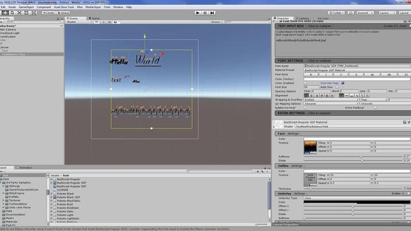Click Outline texture slot

(x=310, y=180)
